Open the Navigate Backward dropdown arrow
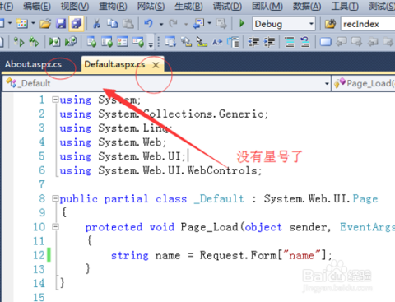395x302 pixels. pyautogui.click(x=209, y=24)
